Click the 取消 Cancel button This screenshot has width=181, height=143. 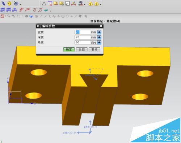(94, 49)
